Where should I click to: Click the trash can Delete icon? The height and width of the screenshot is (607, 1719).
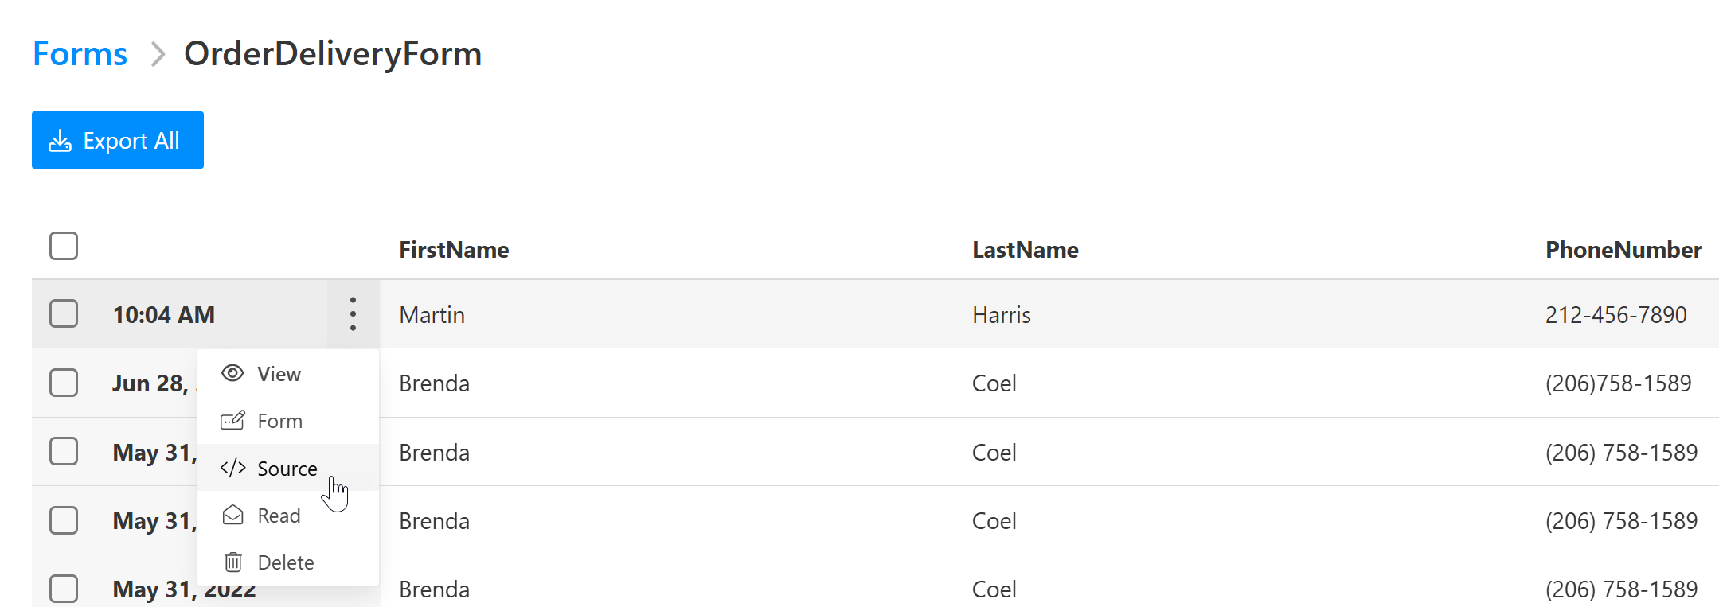[232, 562]
